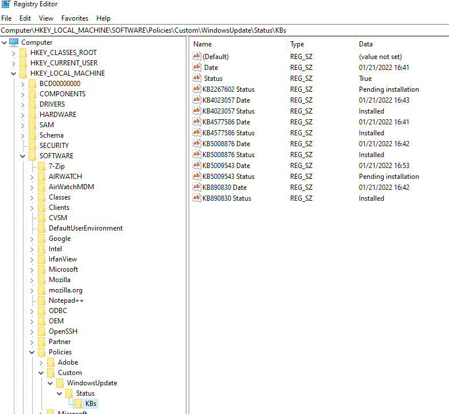Click the (Default) value string icon

click(x=197, y=57)
